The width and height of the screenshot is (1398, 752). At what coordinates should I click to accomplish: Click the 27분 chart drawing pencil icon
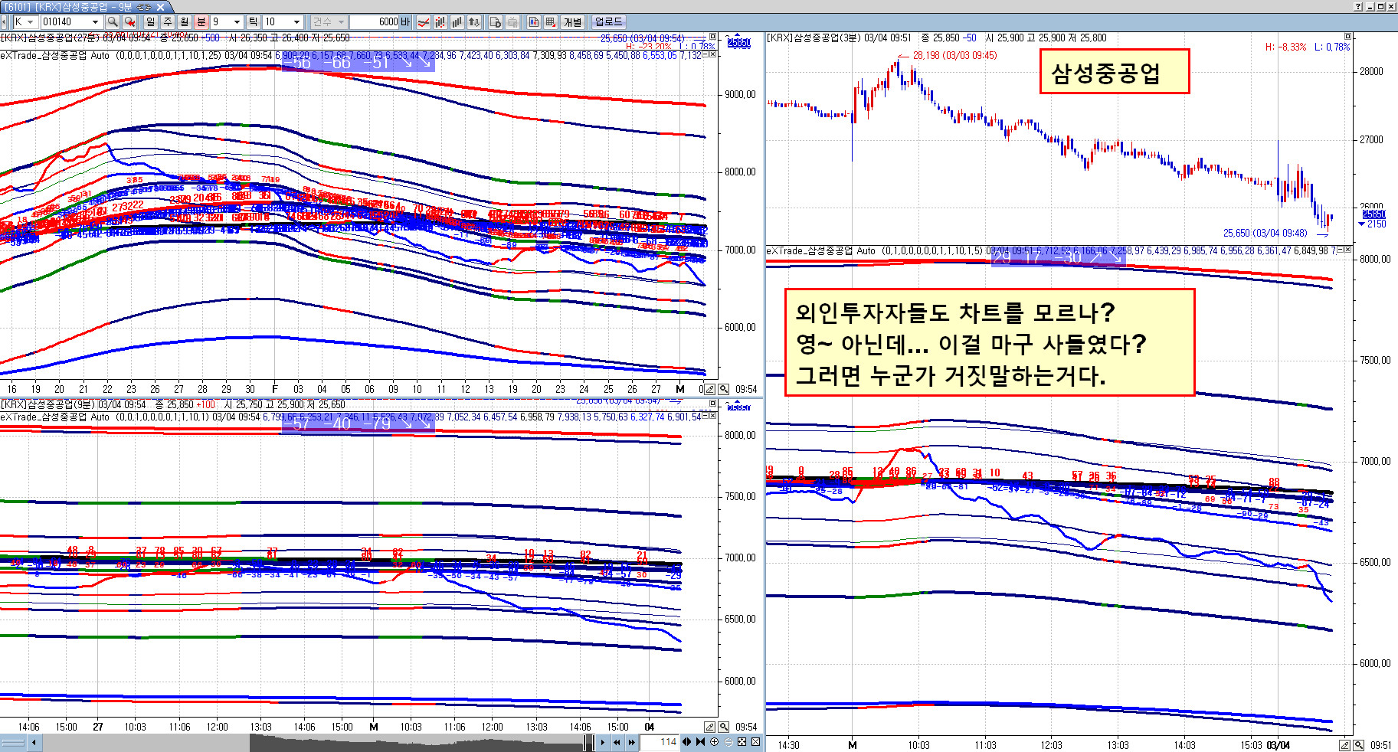tap(709, 389)
